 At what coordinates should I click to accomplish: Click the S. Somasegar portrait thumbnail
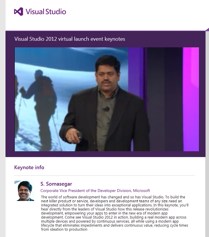click(24, 191)
